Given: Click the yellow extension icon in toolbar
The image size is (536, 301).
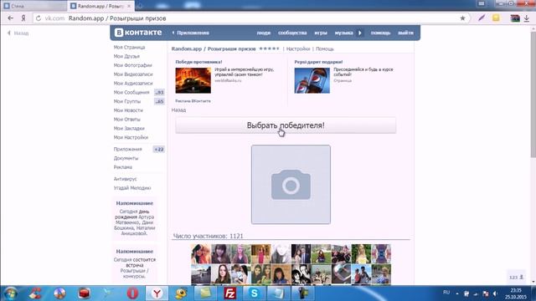Looking at the screenshot, I should [496, 18].
